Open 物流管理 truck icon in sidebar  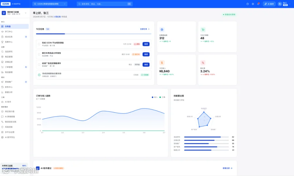click(2, 72)
